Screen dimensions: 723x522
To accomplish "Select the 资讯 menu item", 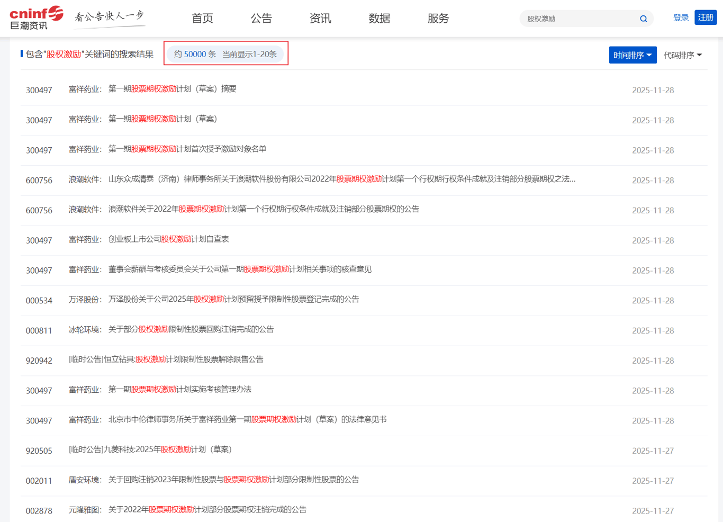I will pyautogui.click(x=320, y=19).
